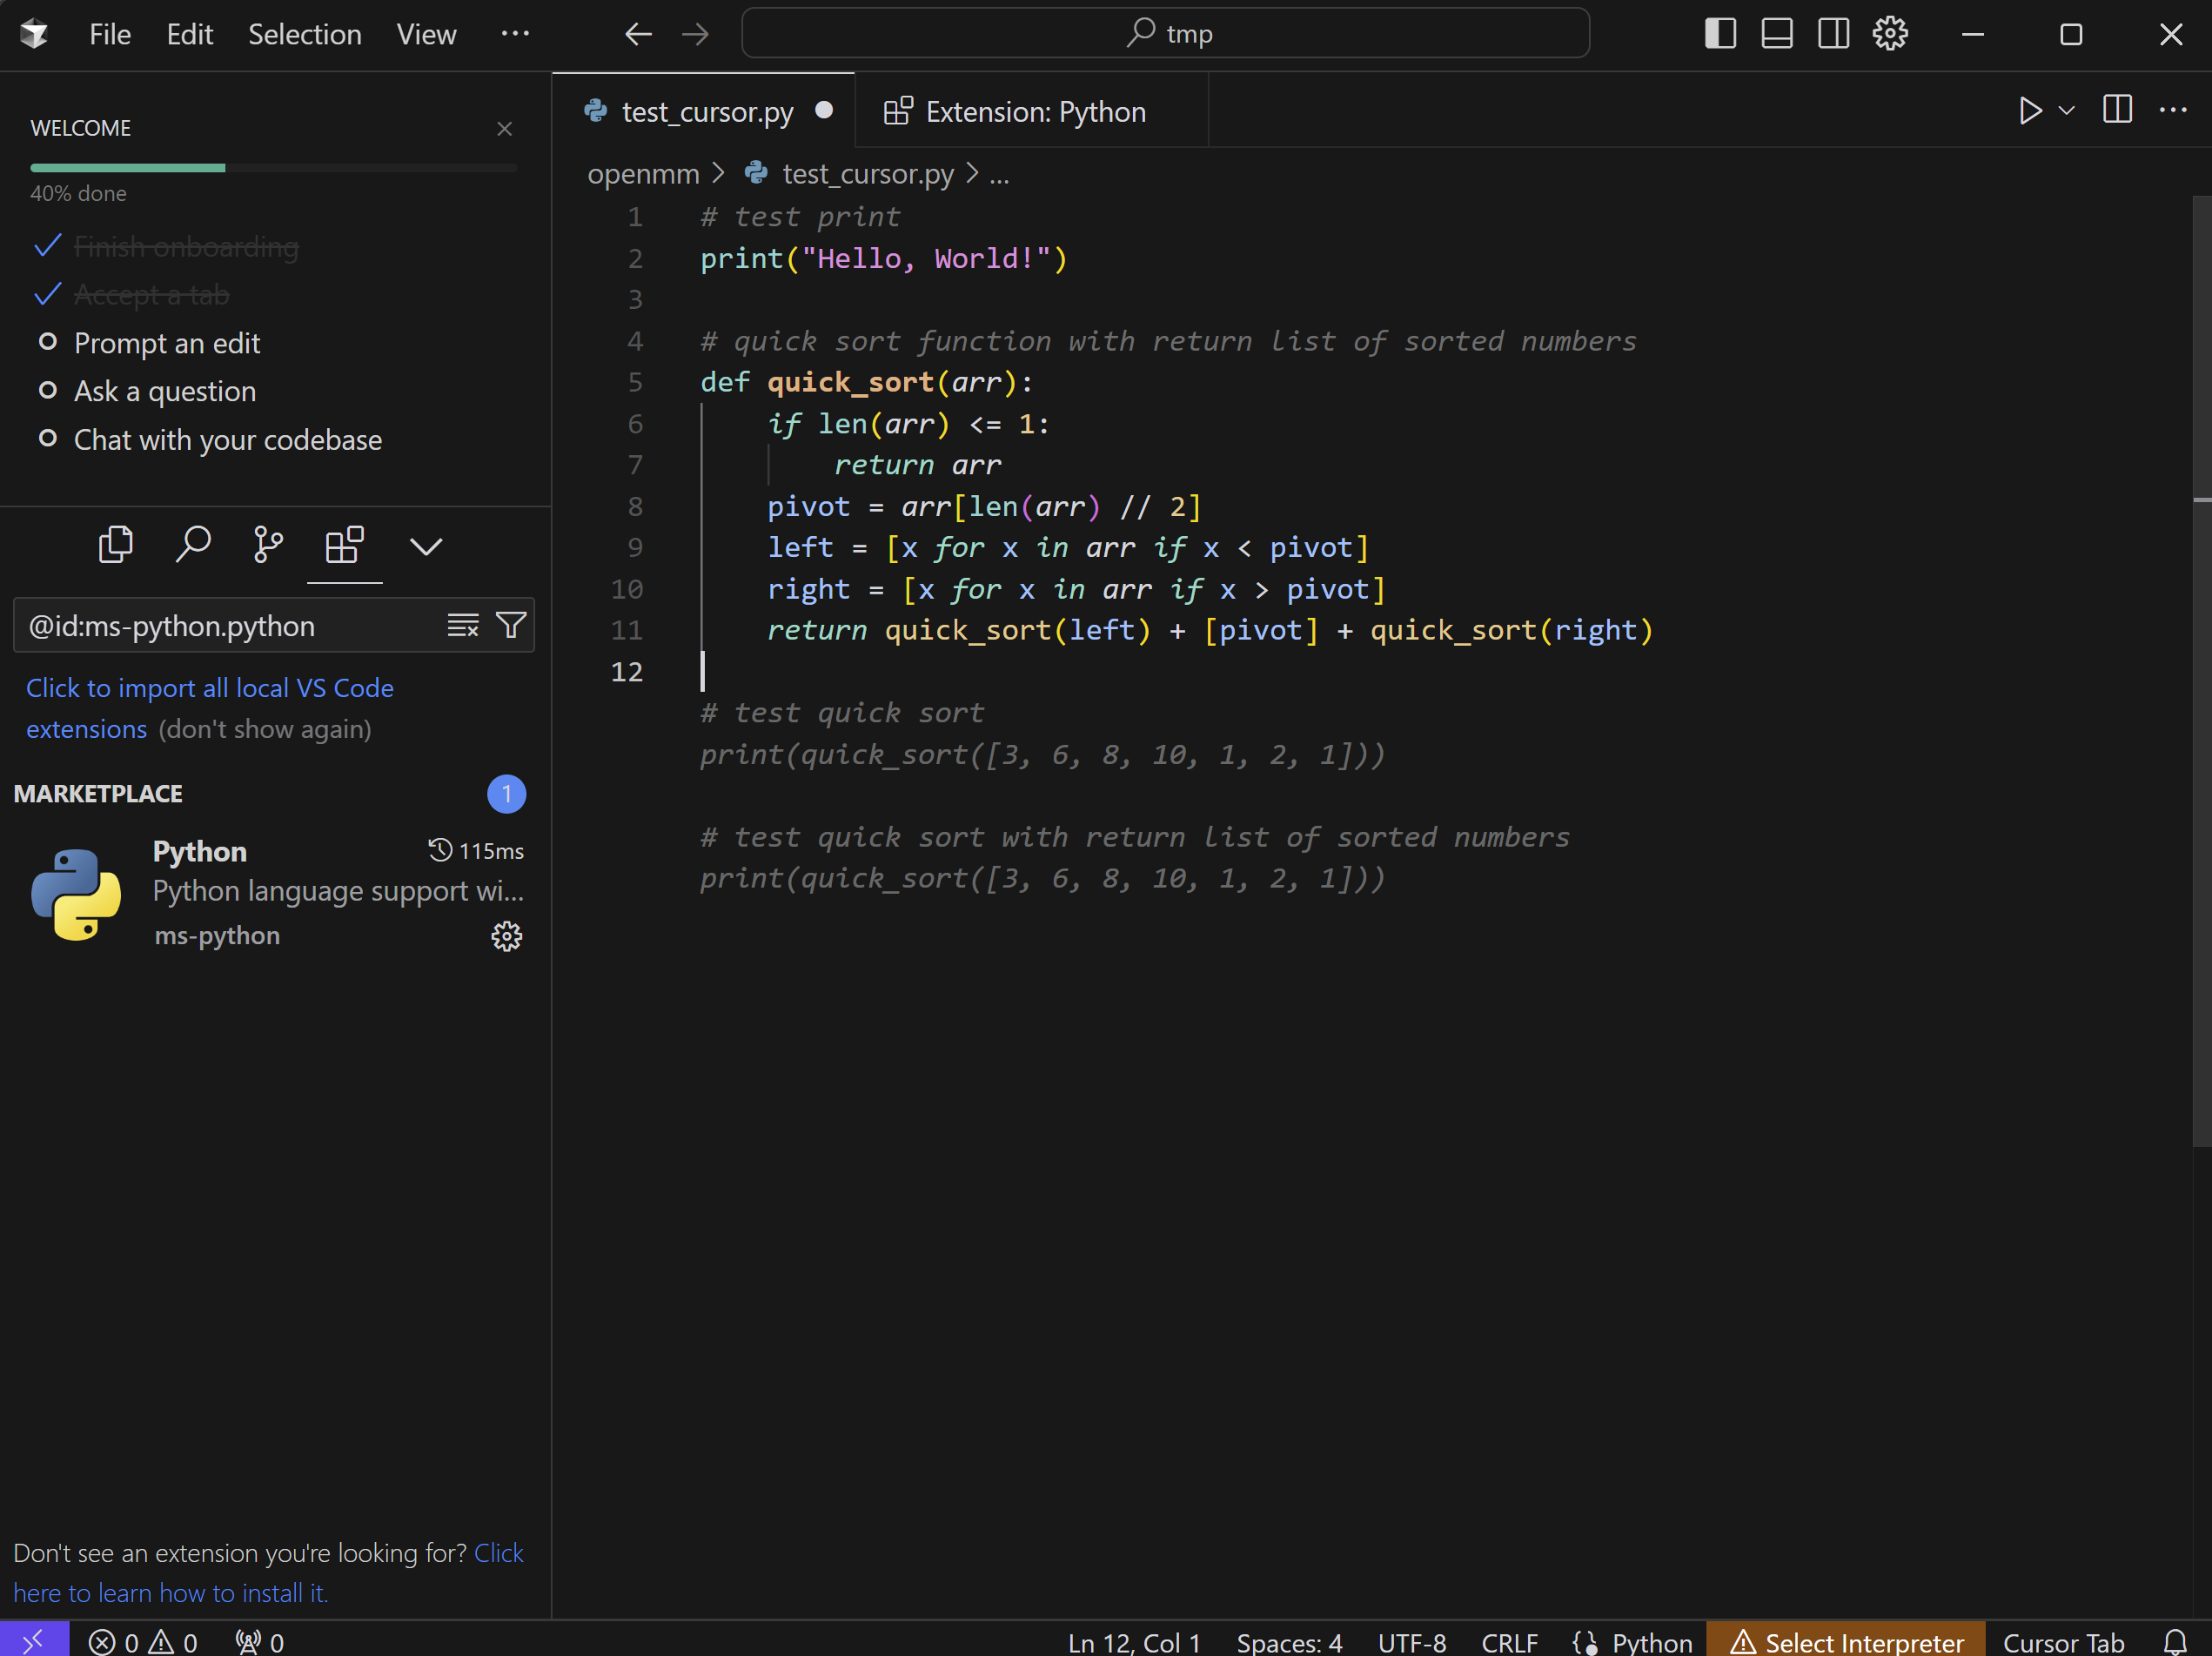Image resolution: width=2212 pixels, height=1656 pixels.
Task: Go forward with the right arrow
Action: pos(695,34)
